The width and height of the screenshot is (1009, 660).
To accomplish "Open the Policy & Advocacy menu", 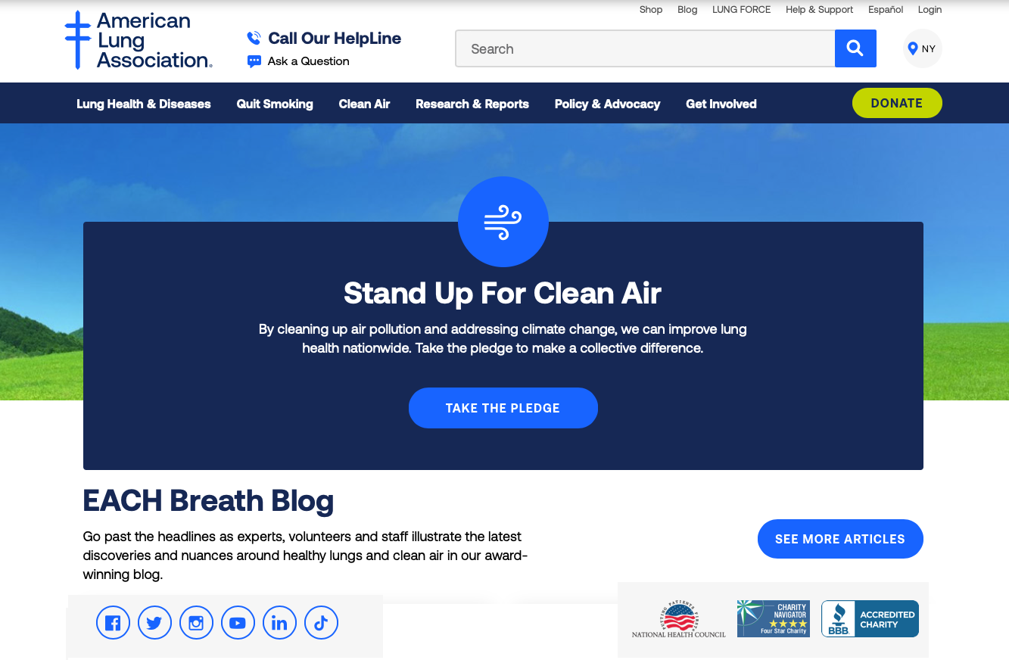I will tap(607, 104).
